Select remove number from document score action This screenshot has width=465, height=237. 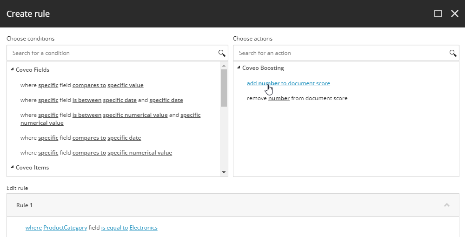tap(297, 98)
